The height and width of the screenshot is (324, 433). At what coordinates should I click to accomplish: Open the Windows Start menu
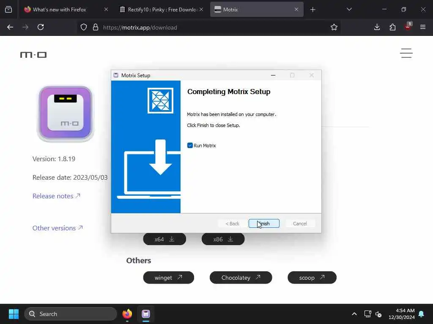(14, 314)
